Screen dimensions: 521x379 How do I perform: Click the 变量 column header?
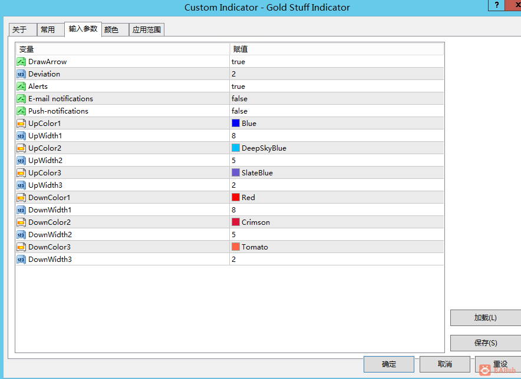click(123, 49)
